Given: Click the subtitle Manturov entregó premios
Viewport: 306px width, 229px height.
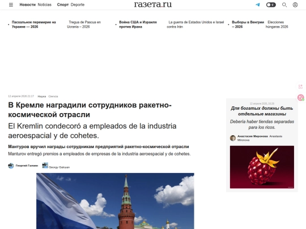Looking at the screenshot, I should click(99, 154).
